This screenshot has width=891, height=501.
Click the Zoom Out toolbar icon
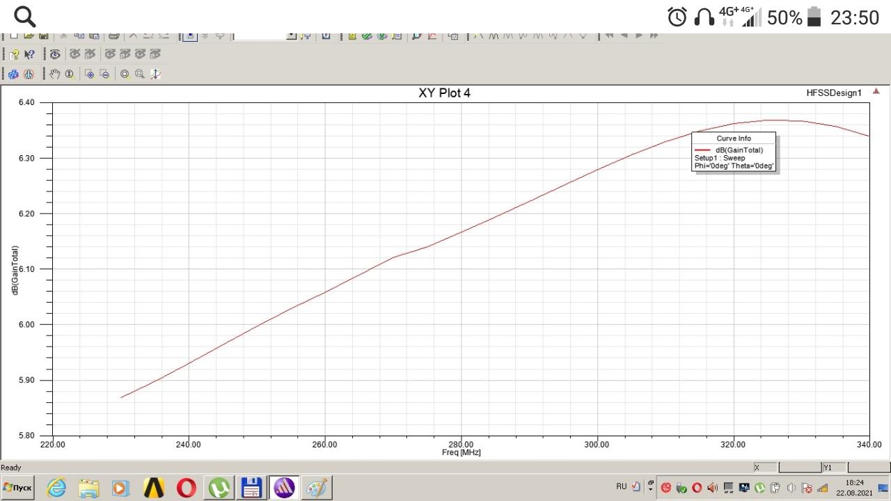pos(104,74)
